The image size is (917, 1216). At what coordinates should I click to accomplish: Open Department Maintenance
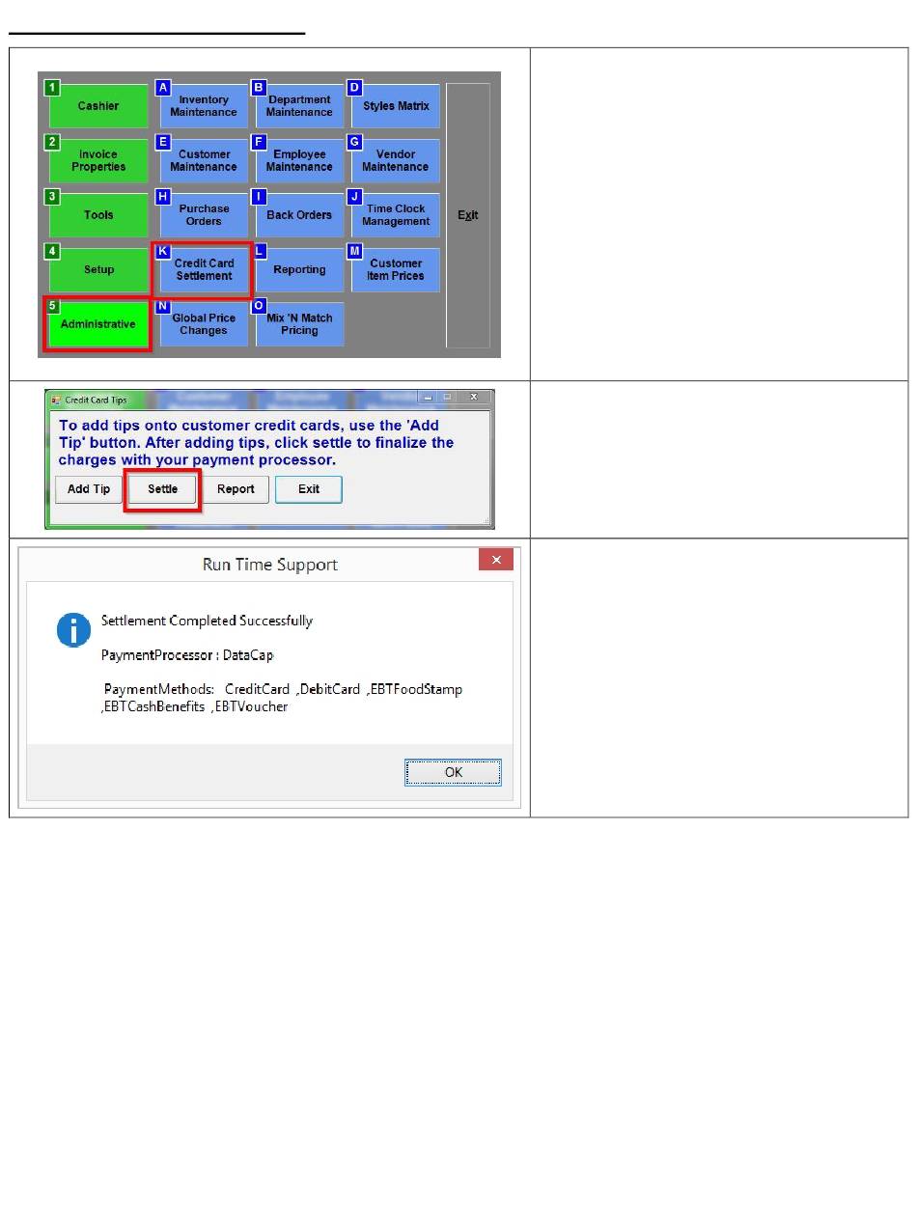(x=299, y=106)
